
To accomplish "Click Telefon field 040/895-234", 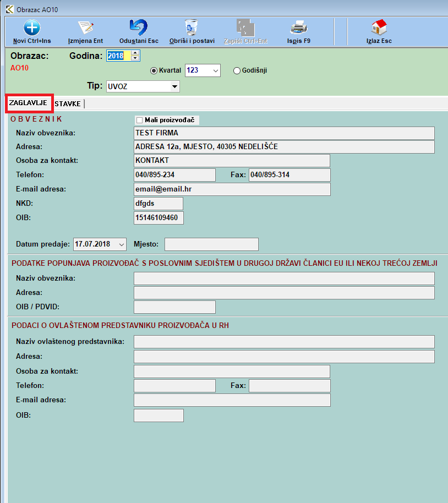I will coord(174,175).
